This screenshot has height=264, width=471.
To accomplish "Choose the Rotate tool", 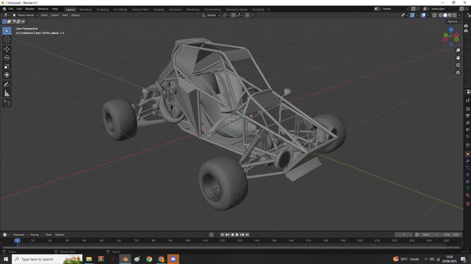I will (x=7, y=57).
